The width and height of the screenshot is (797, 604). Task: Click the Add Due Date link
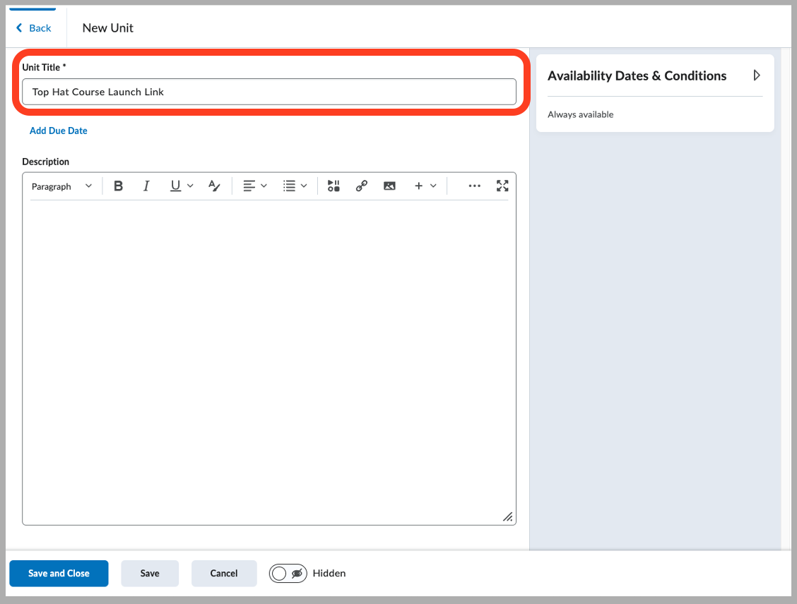tap(58, 131)
